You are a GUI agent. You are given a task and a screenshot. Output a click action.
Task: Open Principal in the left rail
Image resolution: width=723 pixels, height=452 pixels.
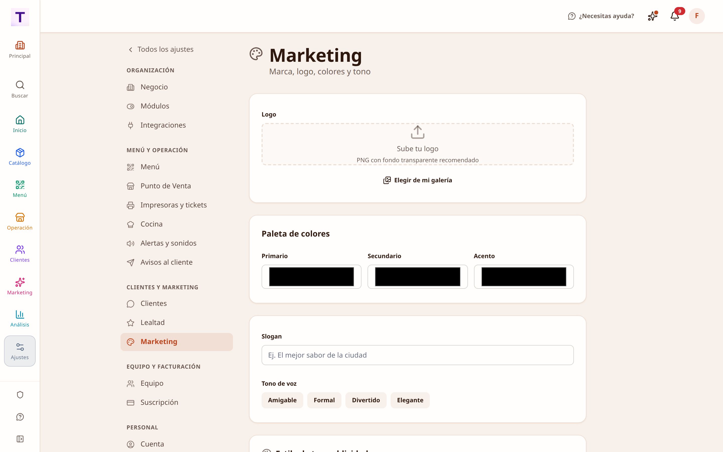point(20,50)
